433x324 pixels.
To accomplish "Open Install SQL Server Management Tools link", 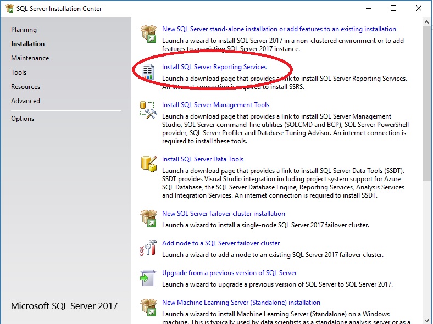I will click(215, 105).
